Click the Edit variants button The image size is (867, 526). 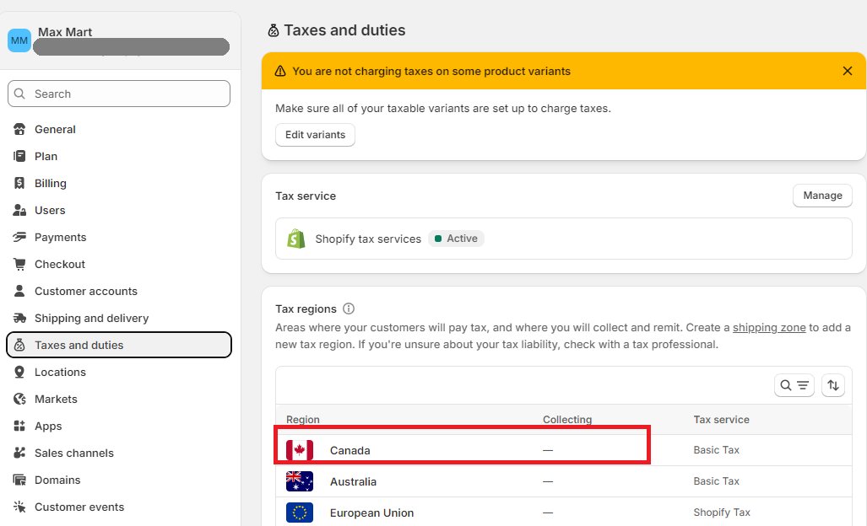(x=315, y=135)
